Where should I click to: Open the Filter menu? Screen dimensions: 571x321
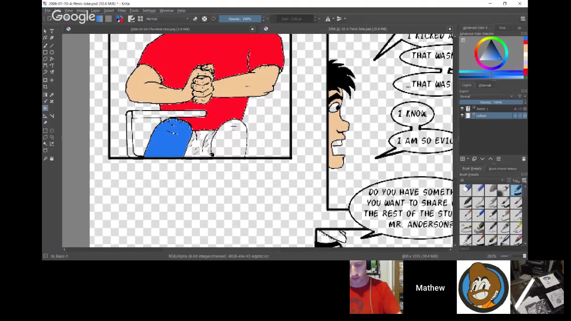pos(122,10)
